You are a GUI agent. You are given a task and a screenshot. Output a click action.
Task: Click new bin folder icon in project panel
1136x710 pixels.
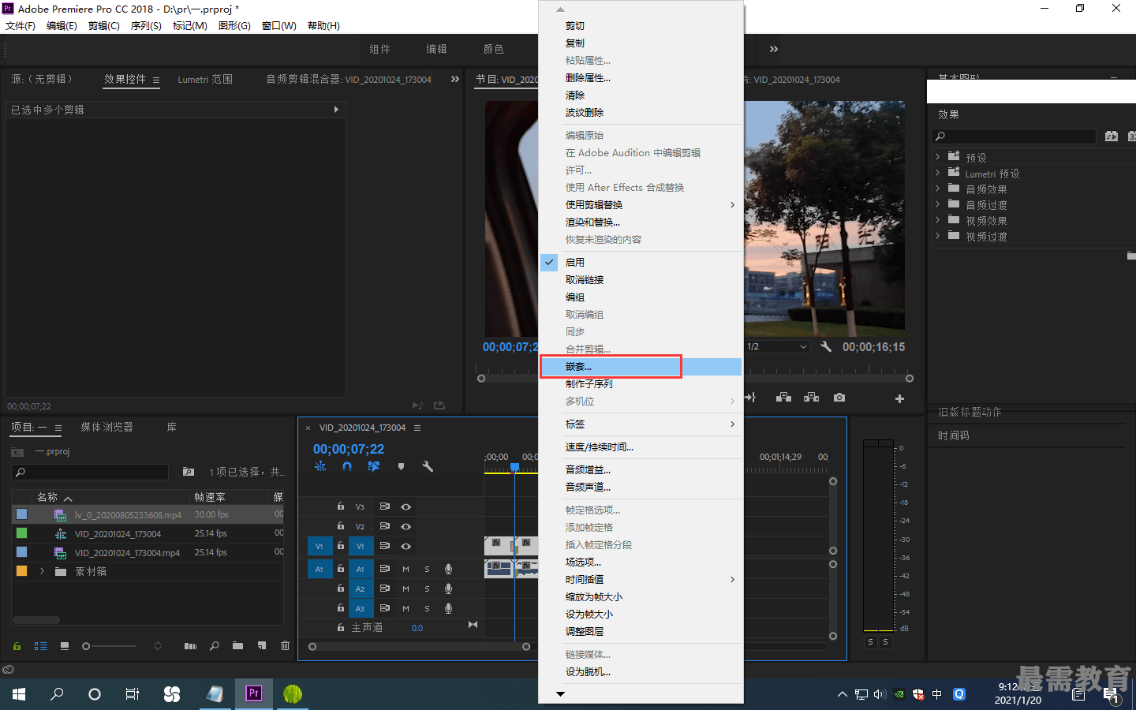tap(237, 645)
